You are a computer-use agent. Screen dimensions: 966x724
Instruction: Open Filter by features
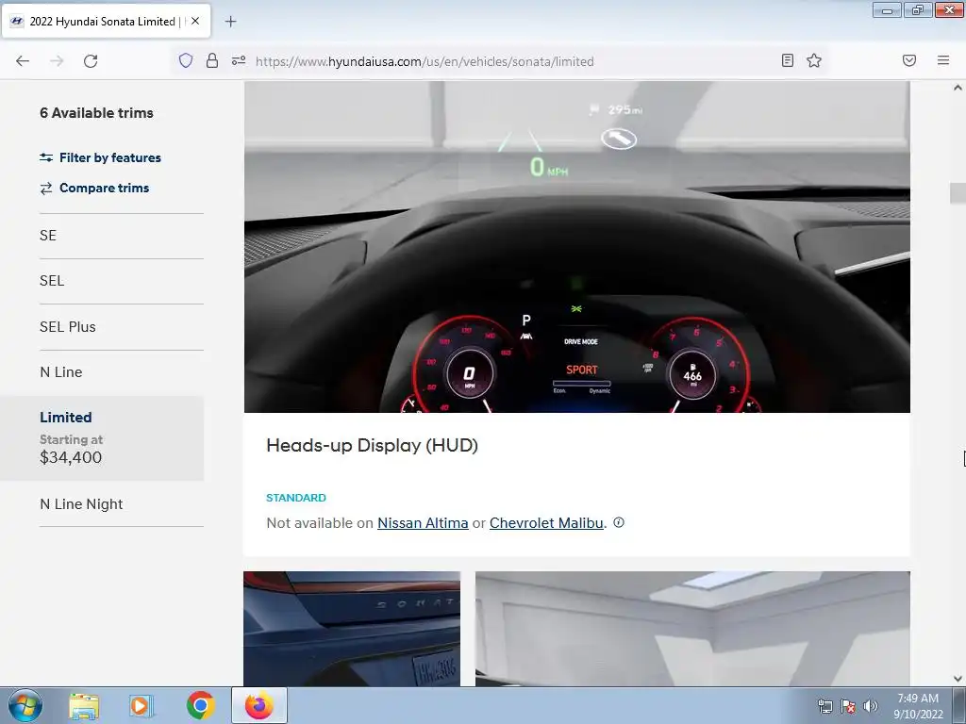tap(100, 157)
